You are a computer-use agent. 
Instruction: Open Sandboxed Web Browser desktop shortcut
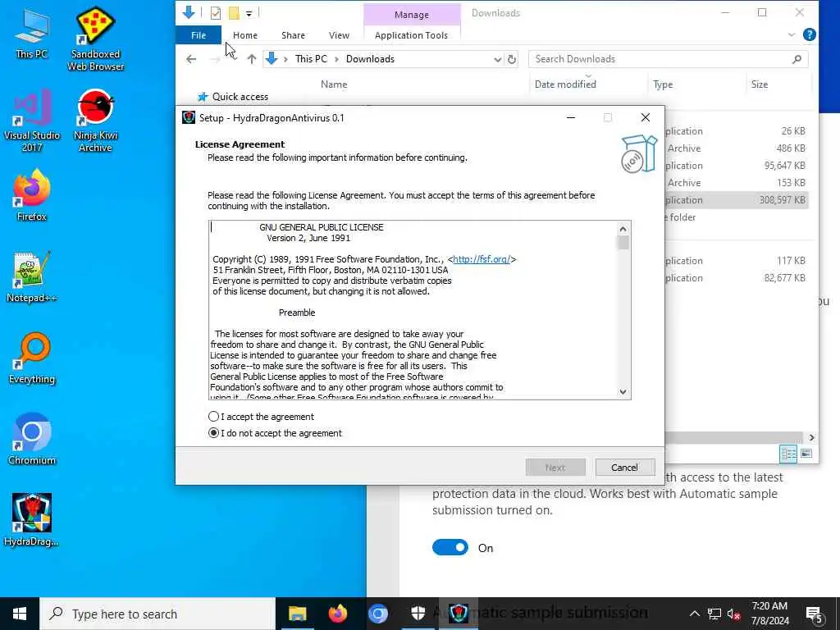pyautogui.click(x=95, y=39)
